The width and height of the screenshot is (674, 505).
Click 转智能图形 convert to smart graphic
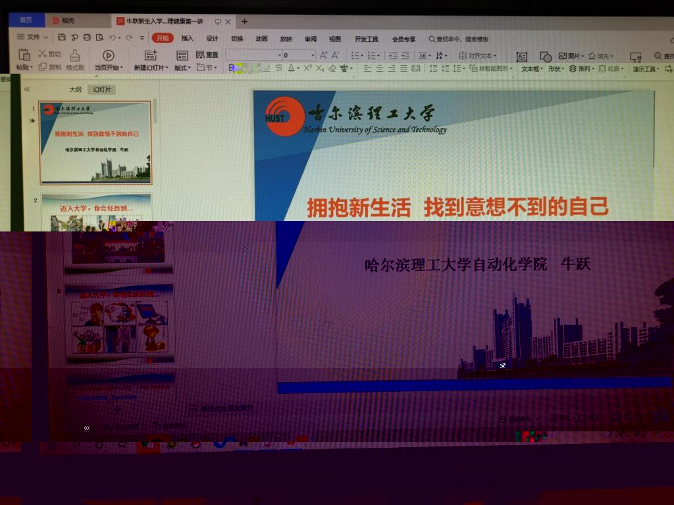(x=491, y=68)
